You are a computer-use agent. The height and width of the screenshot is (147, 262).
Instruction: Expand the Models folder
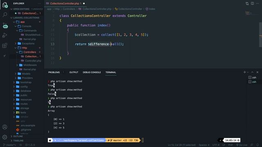tap(16, 73)
